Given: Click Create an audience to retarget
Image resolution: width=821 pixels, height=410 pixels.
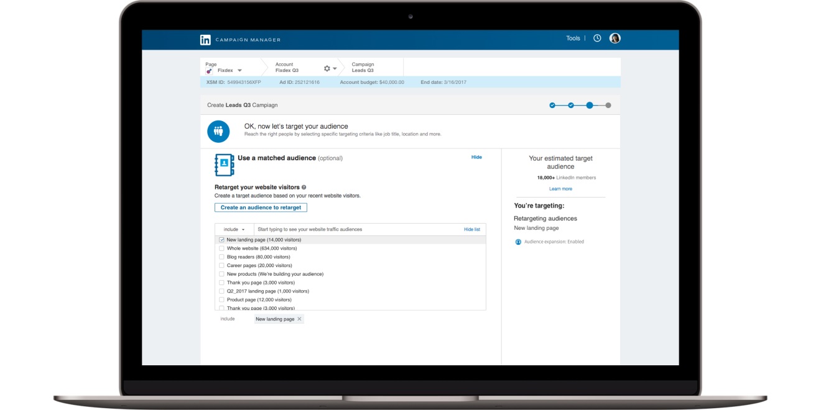Looking at the screenshot, I should (261, 207).
